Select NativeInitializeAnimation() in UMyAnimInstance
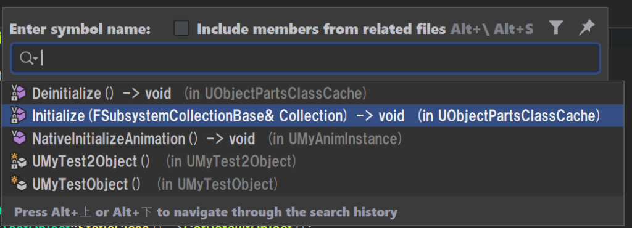 [313, 138]
